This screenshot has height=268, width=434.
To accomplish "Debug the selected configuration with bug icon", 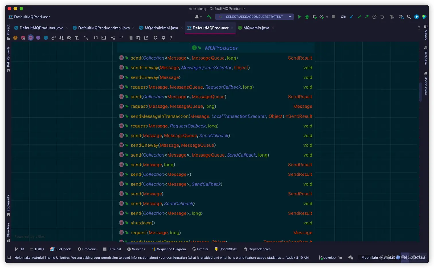I will click(307, 17).
